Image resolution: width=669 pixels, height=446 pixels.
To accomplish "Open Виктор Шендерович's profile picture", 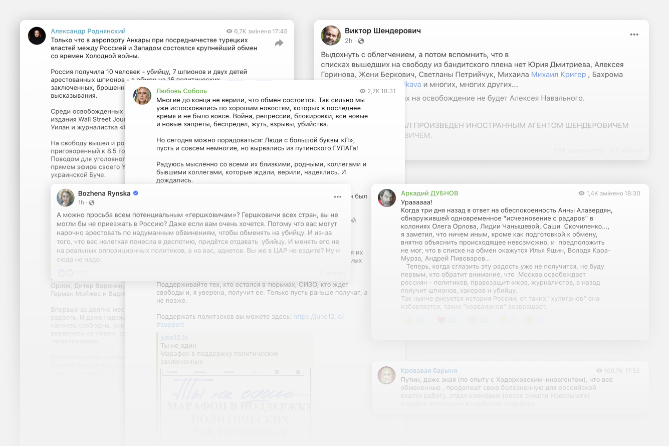I will [330, 36].
